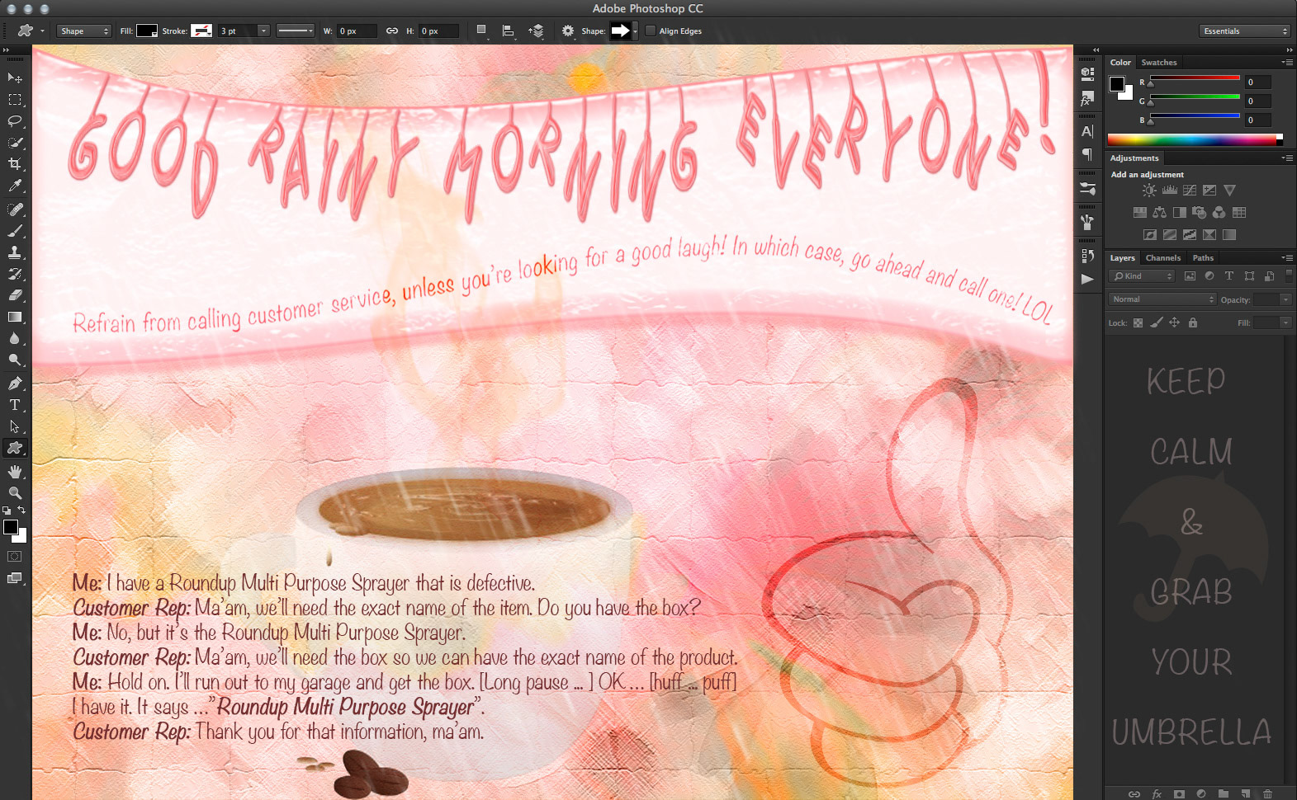This screenshot has width=1297, height=800.
Task: Open the layer Kind filter dropdown
Action: tap(1142, 276)
